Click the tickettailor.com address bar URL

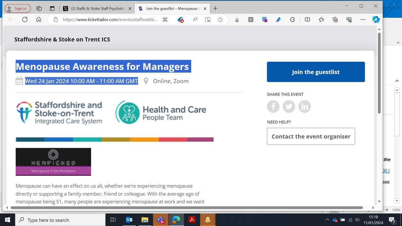[x=111, y=19]
